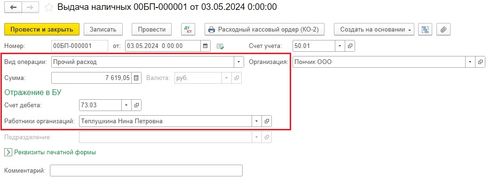Click the Записать button
This screenshot has width=491, height=183.
coord(103,30)
